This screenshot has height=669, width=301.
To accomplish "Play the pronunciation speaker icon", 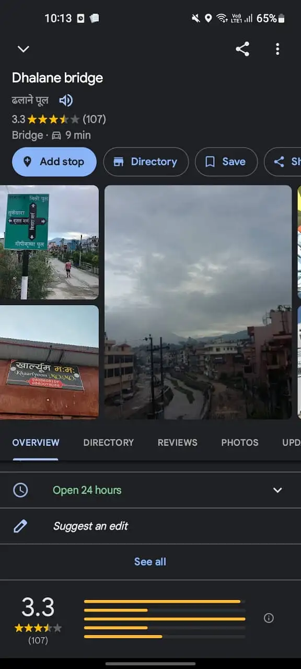I will [66, 100].
